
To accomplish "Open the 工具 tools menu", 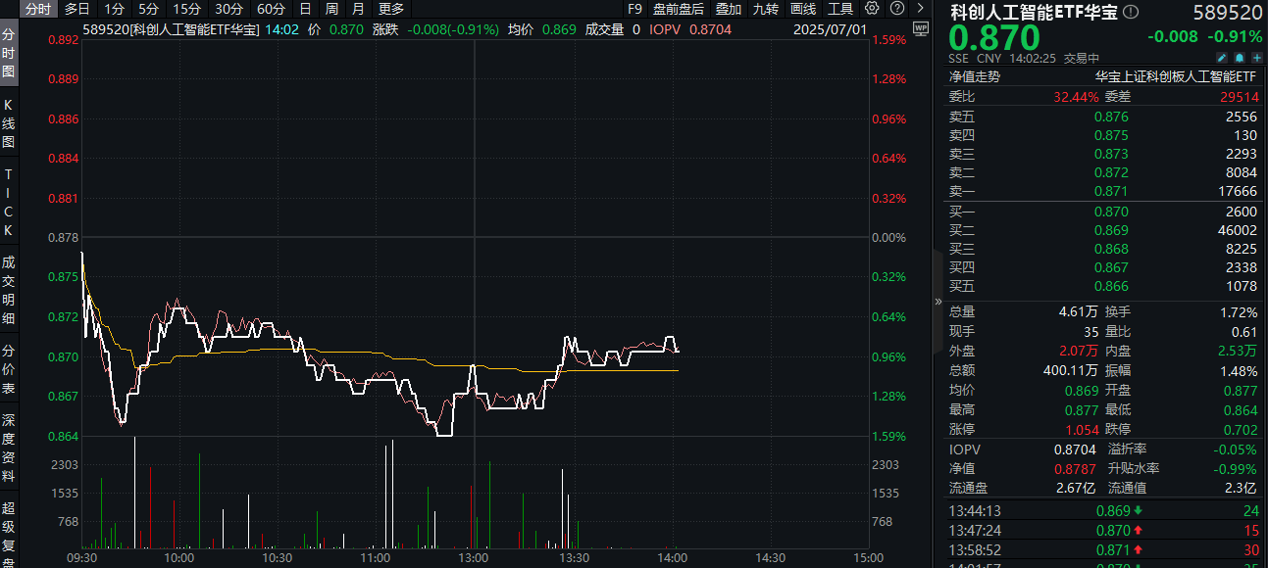I will click(839, 9).
